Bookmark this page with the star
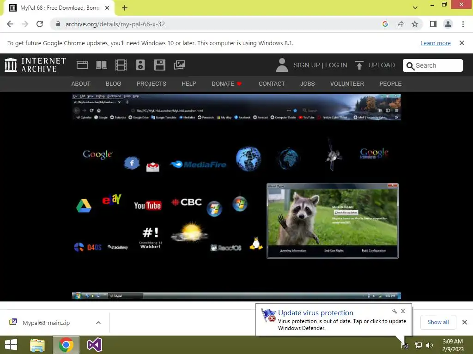The width and height of the screenshot is (473, 354). pyautogui.click(x=415, y=24)
